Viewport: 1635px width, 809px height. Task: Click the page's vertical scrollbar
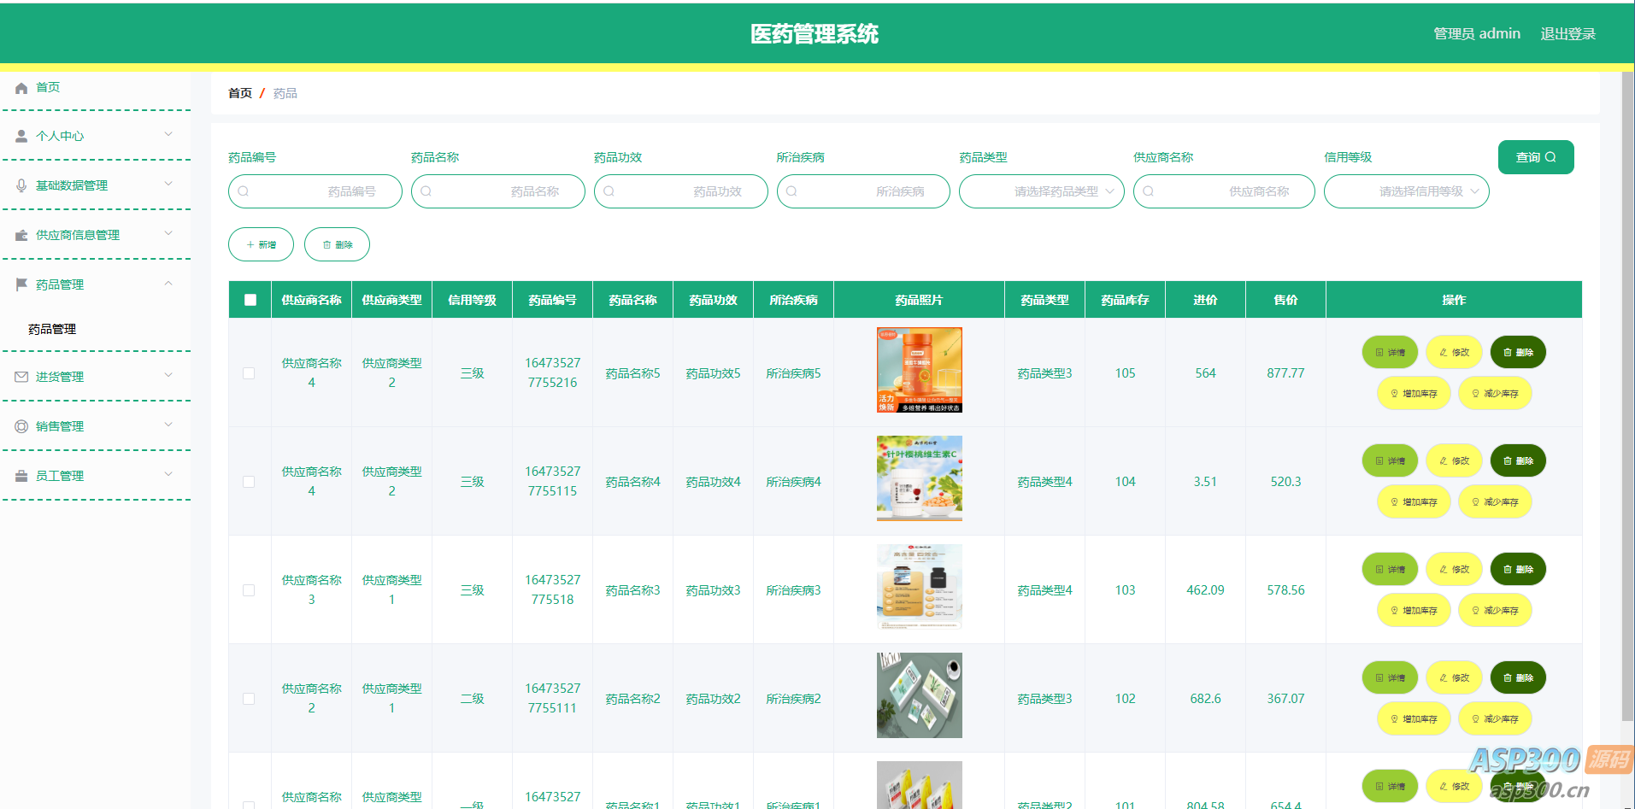coord(1627,393)
